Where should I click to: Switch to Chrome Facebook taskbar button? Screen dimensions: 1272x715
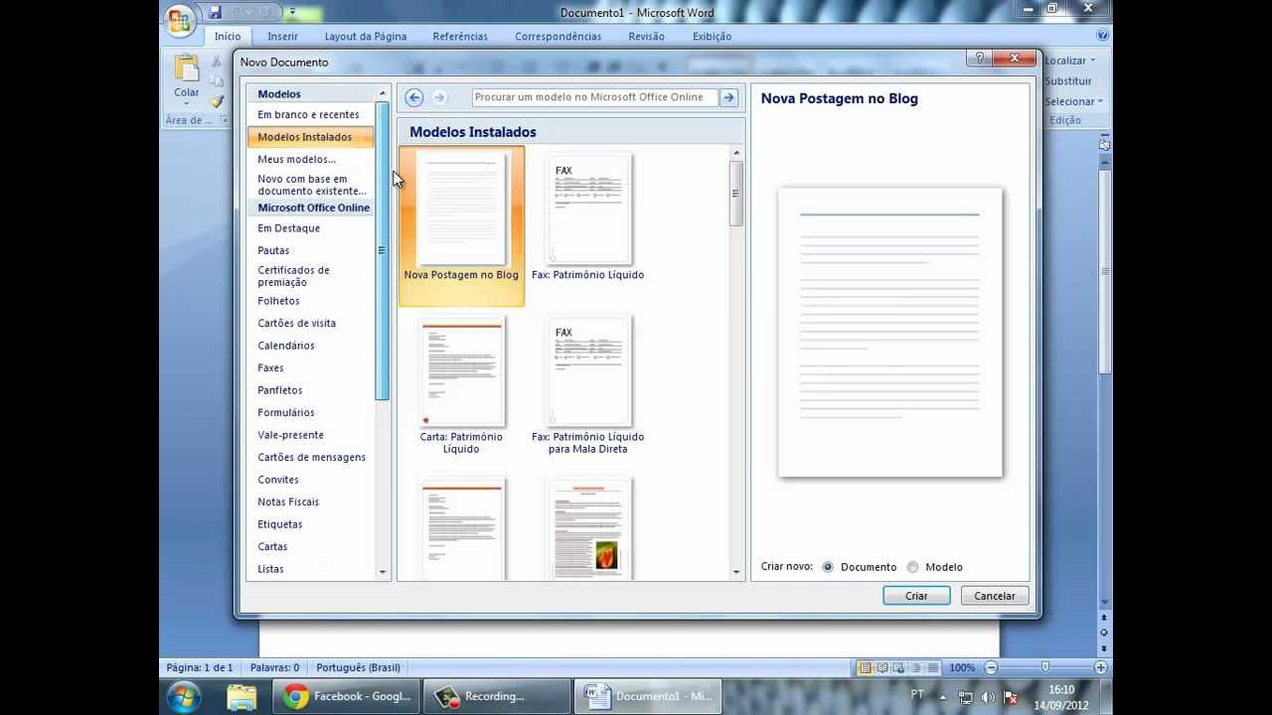tap(348, 696)
